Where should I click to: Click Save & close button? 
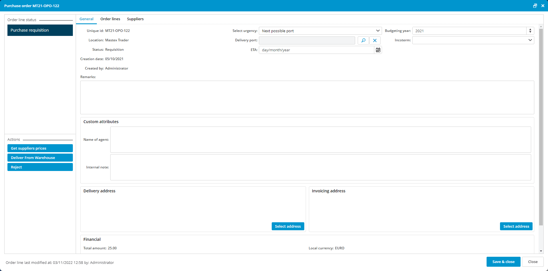coord(503,262)
